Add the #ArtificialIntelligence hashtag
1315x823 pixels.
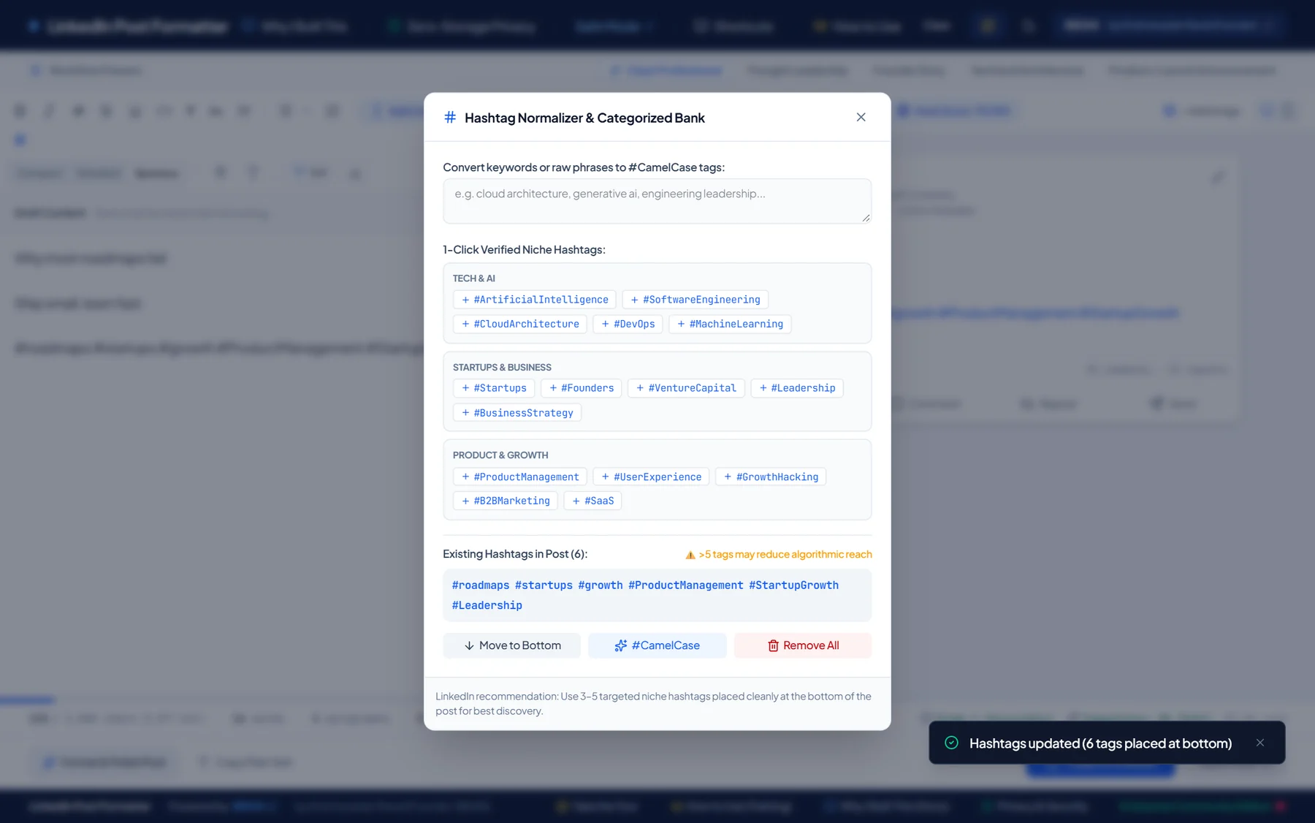(535, 300)
